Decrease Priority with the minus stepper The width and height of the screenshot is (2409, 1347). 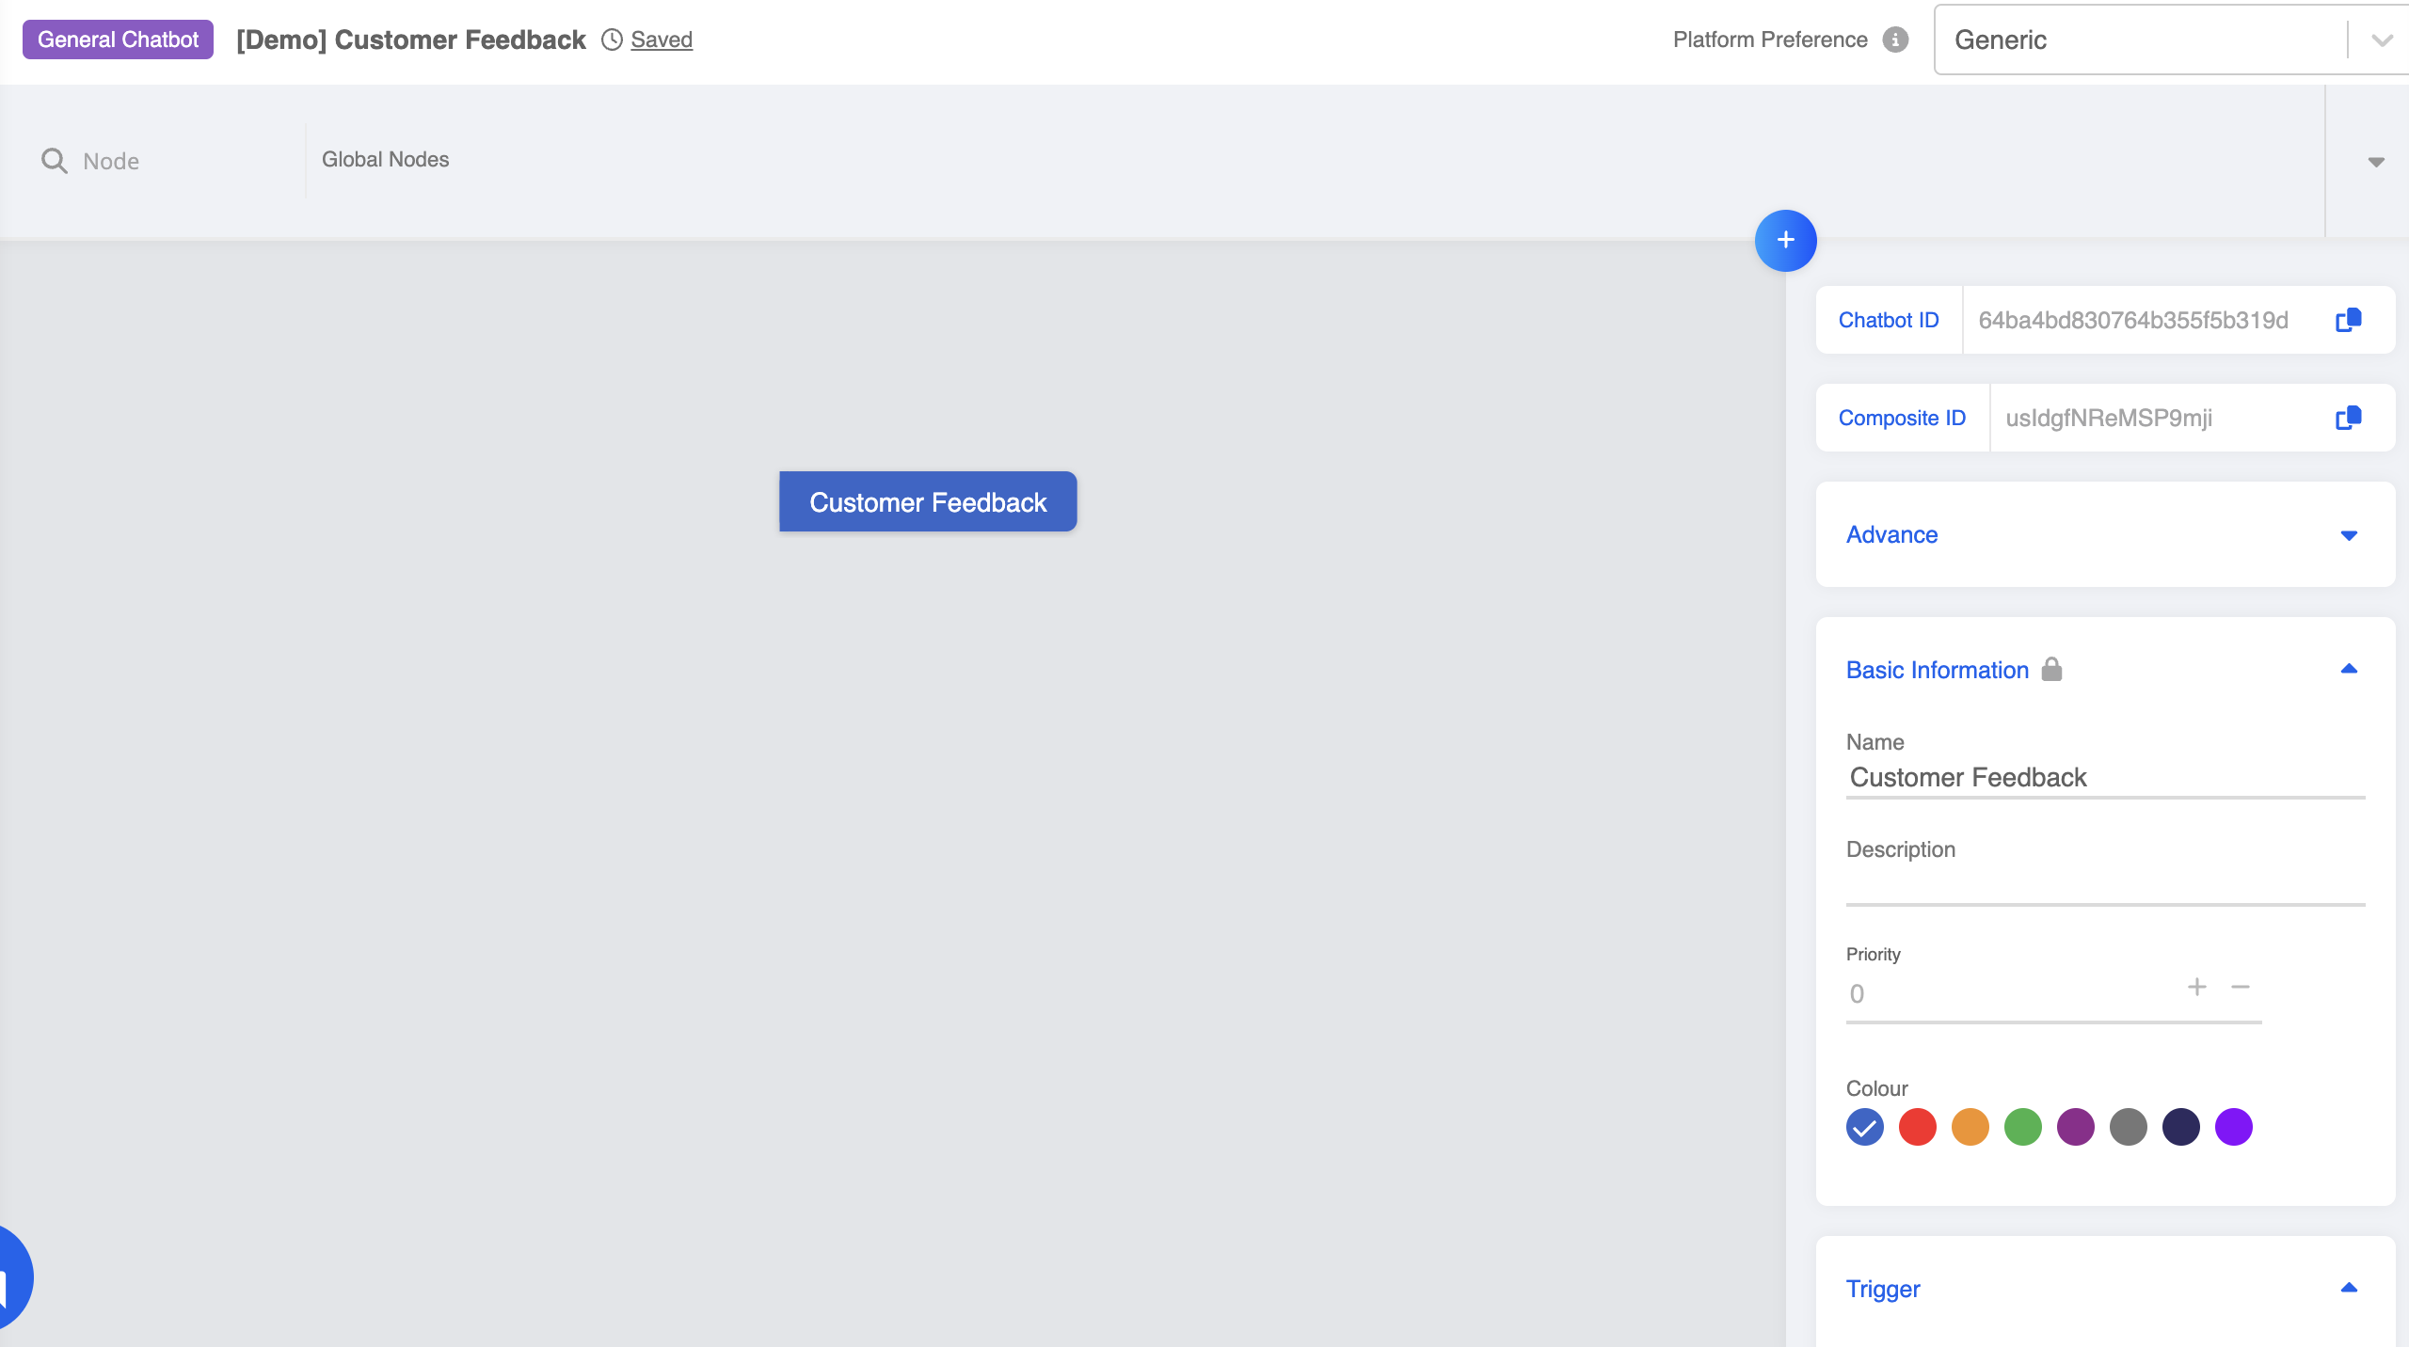[x=2241, y=987]
